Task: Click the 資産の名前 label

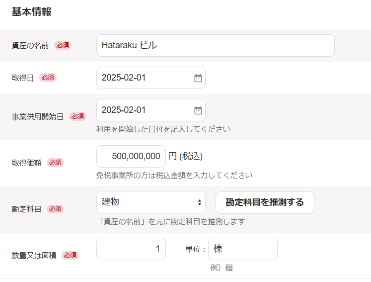Action: point(30,45)
